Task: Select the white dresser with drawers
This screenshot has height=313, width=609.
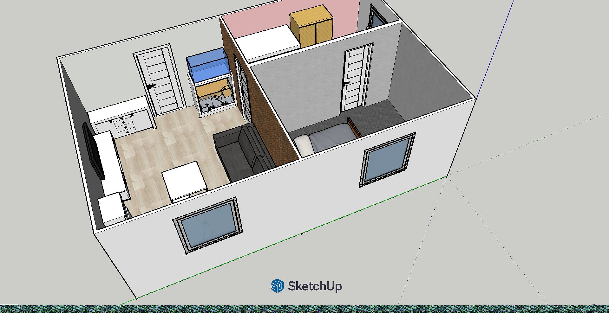Action: [122, 117]
